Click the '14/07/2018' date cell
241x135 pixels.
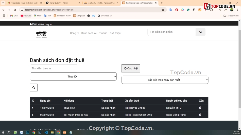pyautogui.click(x=47, y=108)
